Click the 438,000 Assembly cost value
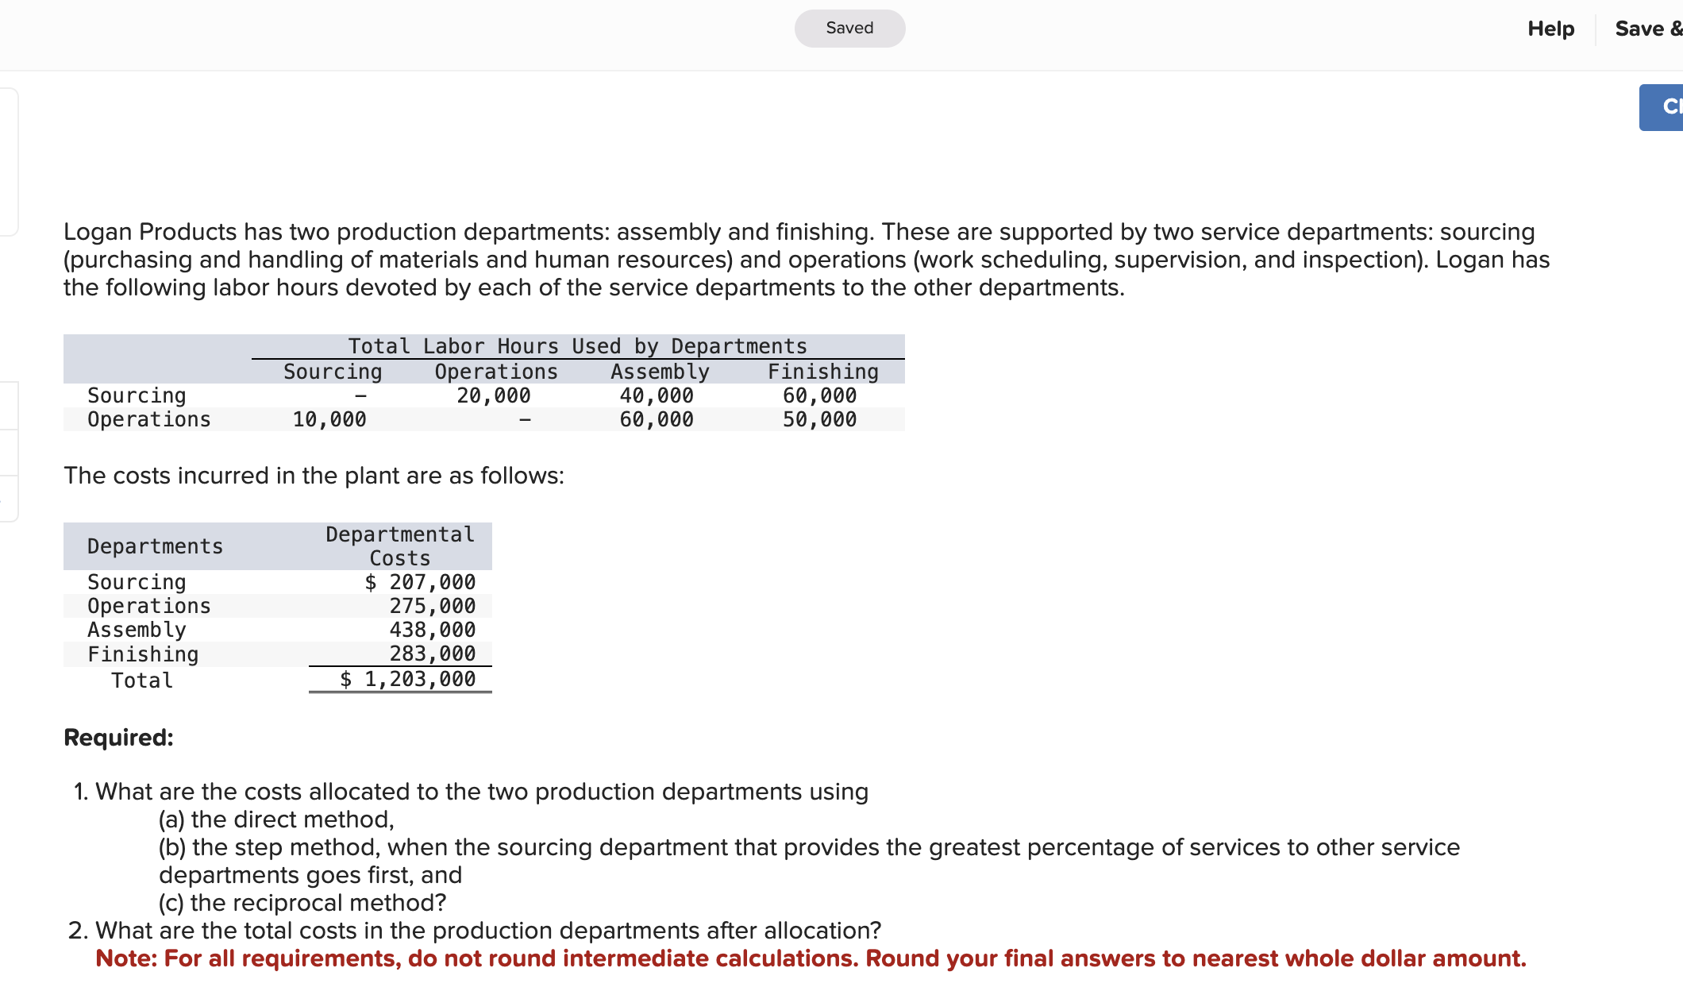The width and height of the screenshot is (1683, 991). [432, 630]
